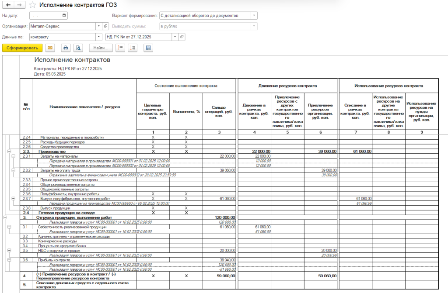Select row 'Списание денежных средств с отдельного счета контракта'
The width and height of the screenshot is (448, 293).
click(x=82, y=285)
